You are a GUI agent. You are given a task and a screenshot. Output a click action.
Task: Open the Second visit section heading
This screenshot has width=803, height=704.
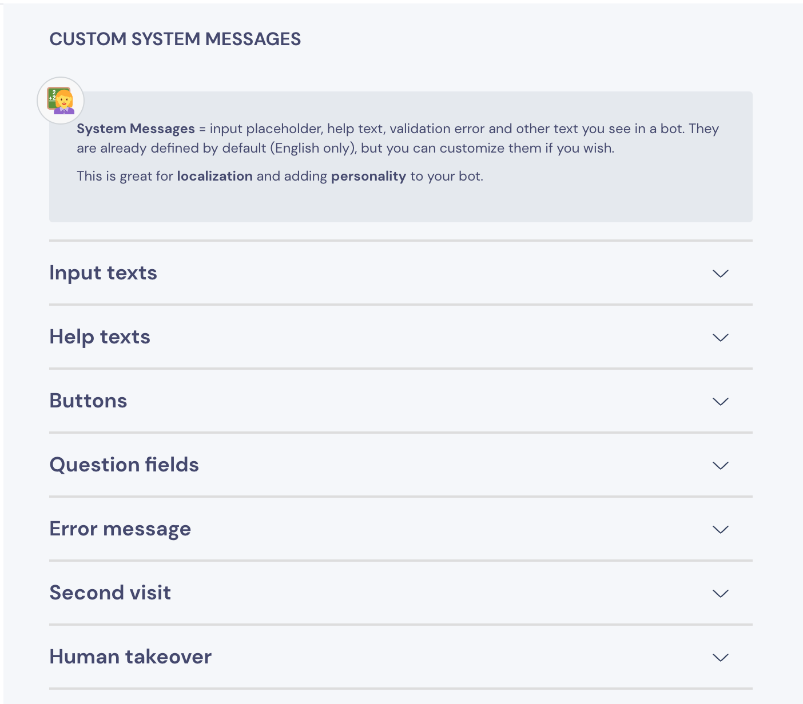(110, 593)
